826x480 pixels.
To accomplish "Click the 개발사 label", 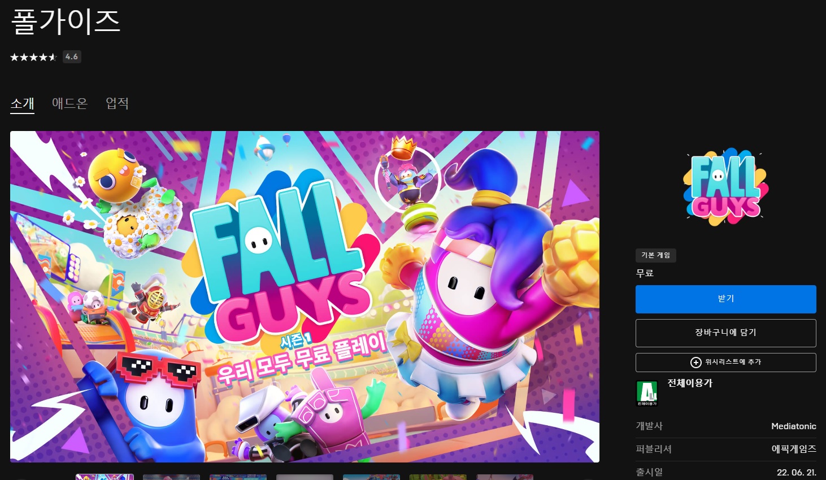I will [649, 426].
